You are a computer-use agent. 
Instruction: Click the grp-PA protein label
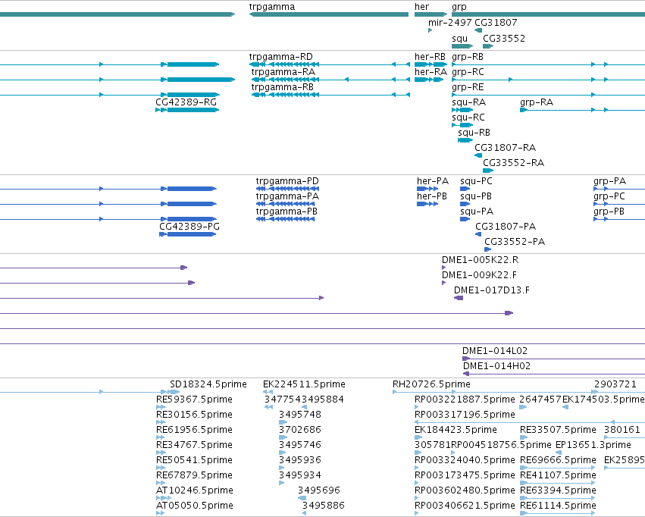(609, 181)
